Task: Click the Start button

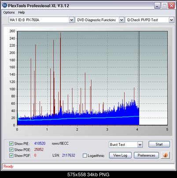Action: 159,144
